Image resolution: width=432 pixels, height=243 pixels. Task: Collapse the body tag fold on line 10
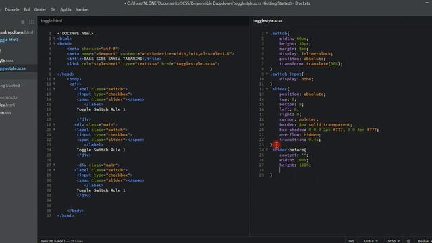pos(54,79)
